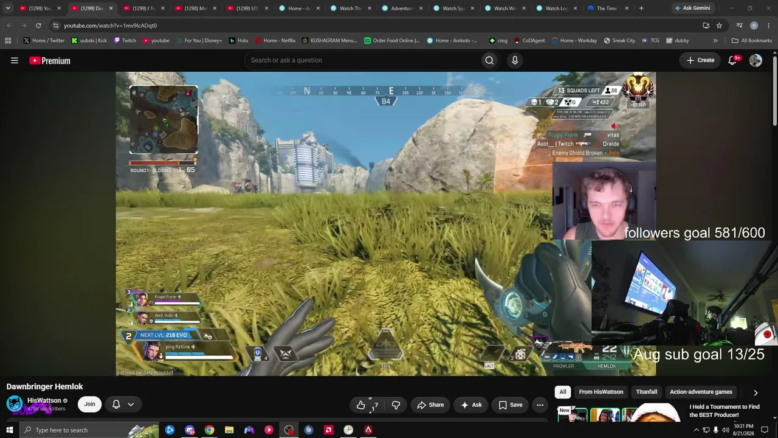Close the Adventure browser tab

[421, 9]
